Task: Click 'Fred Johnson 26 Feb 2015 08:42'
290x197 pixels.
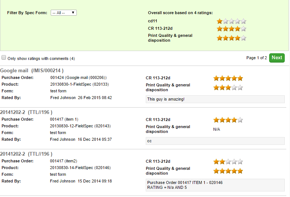Action: point(81,98)
